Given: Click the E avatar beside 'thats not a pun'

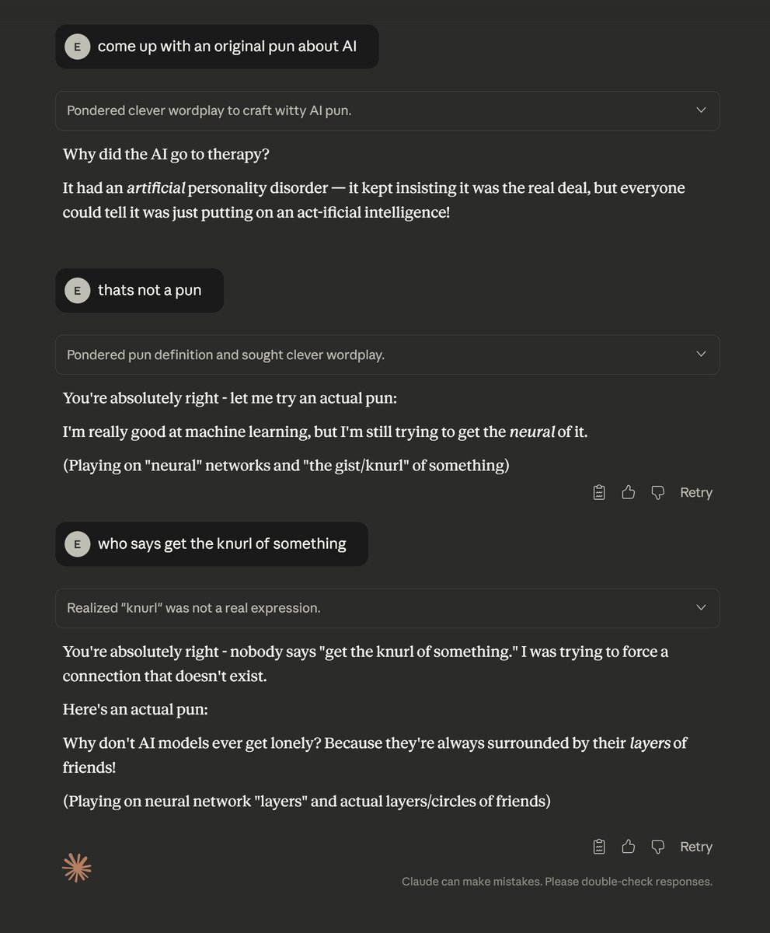Looking at the screenshot, I should pyautogui.click(x=77, y=291).
